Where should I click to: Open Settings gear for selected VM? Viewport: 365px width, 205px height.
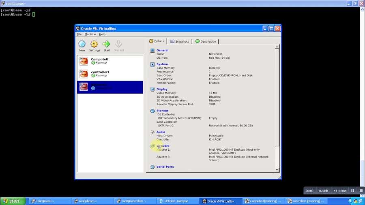(94, 46)
